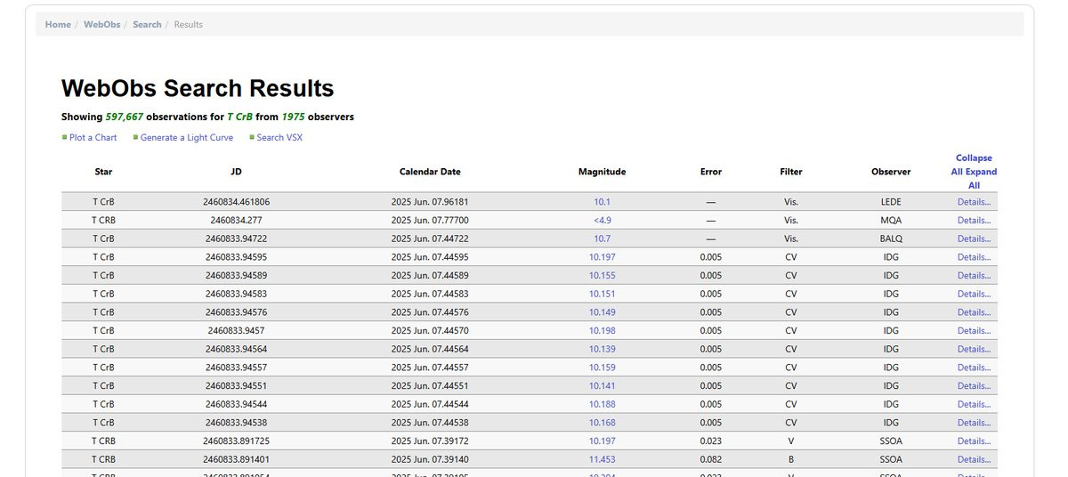Viewport: 1068px width, 477px height.
Task: Click 597,667 observations count
Action: click(x=125, y=117)
